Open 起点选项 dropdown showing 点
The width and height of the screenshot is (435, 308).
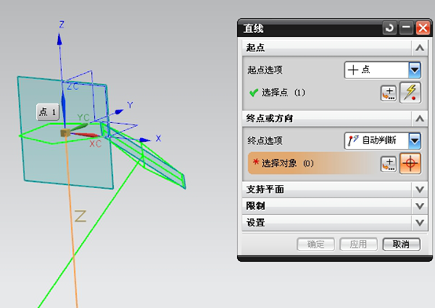tap(382, 70)
